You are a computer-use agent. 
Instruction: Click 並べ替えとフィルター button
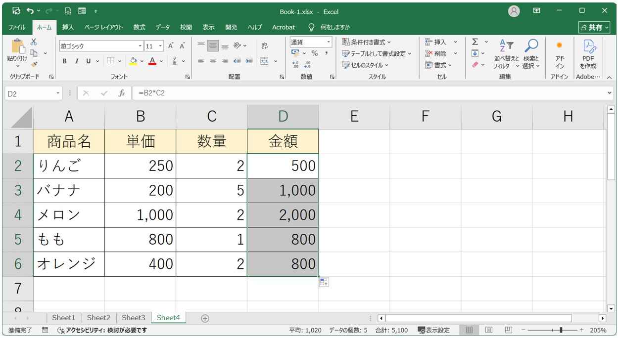(x=506, y=54)
